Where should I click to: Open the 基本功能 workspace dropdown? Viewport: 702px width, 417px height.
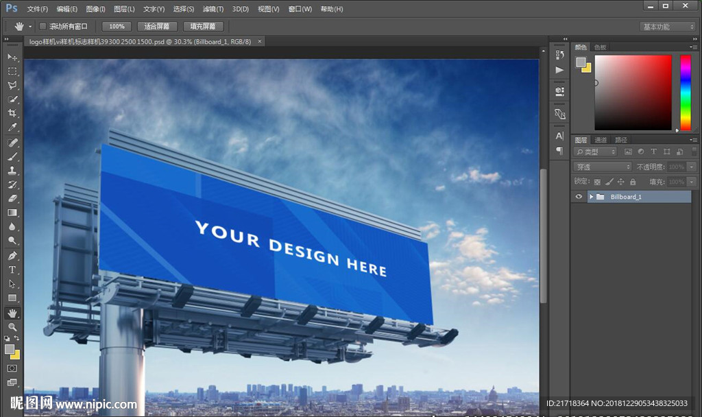(x=668, y=27)
